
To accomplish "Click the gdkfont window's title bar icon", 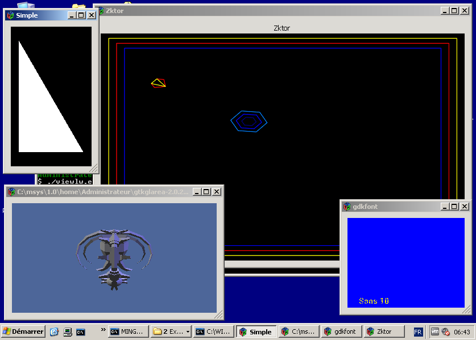I will [x=346, y=207].
